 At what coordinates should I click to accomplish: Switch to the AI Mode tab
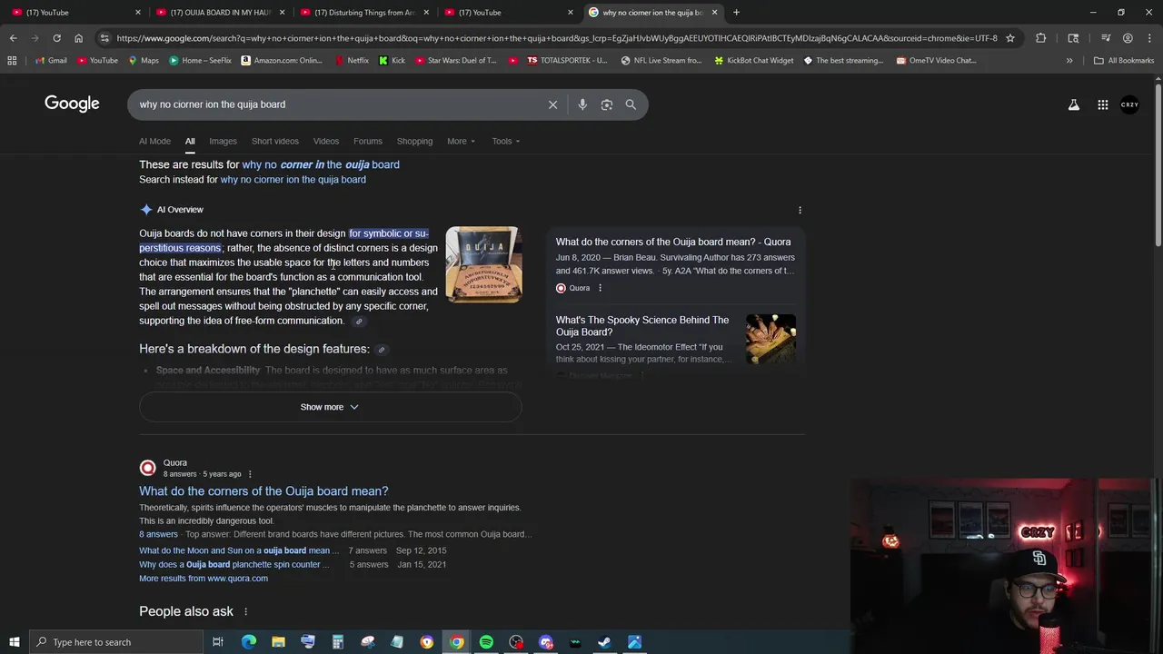coord(154,142)
